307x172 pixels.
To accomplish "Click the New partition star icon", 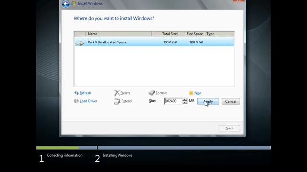I will point(191,93).
